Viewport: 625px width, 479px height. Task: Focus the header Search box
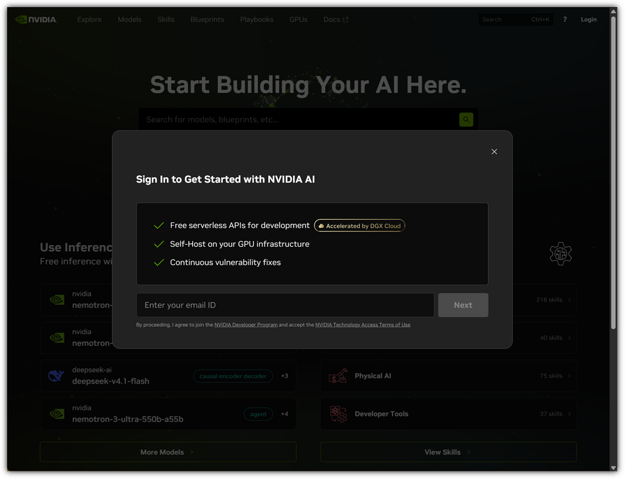point(515,20)
